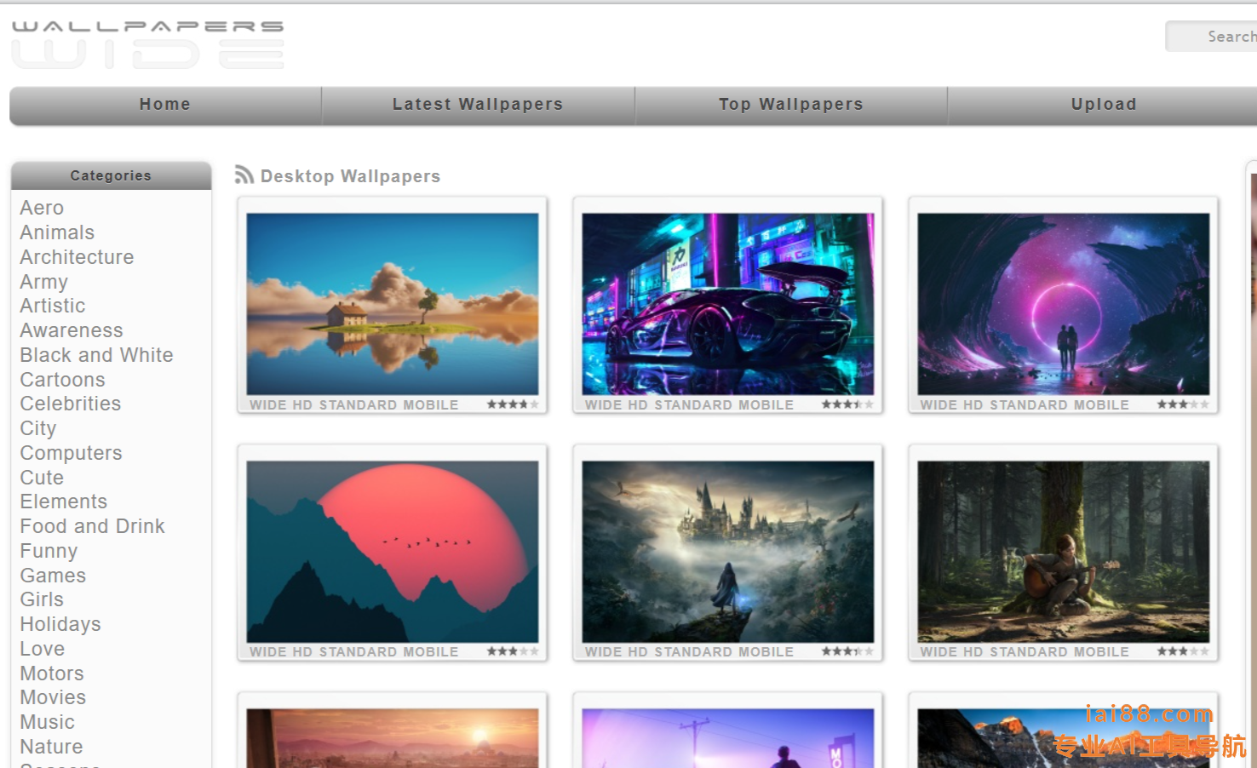Open the Hogwarts castle wizard wallpaper
The image size is (1257, 768).
727,552
